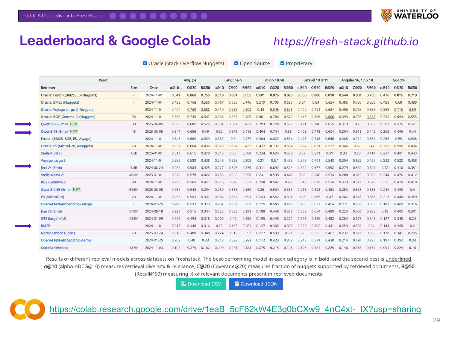Click the first progress dot in header bar
The width and height of the screenshot is (449, 337).
coord(113,16)
